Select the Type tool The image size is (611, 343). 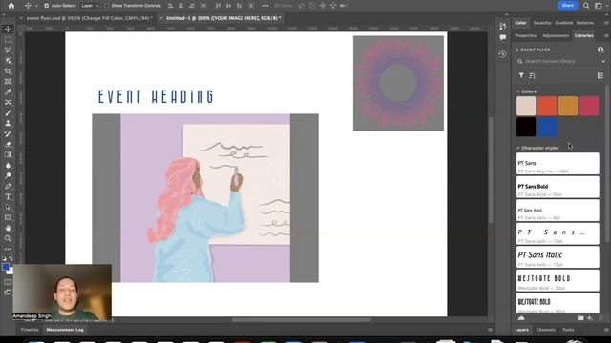(8, 197)
